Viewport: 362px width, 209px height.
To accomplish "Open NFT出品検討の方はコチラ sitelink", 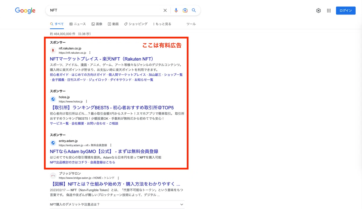I will pyautogui.click(x=68, y=162).
